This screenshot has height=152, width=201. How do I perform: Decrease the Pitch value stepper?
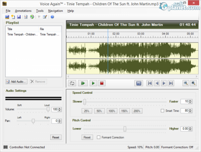(x=190, y=130)
